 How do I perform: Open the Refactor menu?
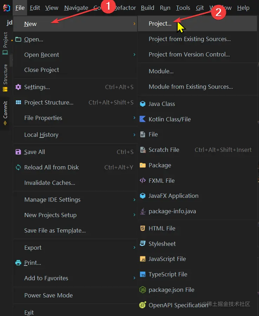[x=125, y=8]
